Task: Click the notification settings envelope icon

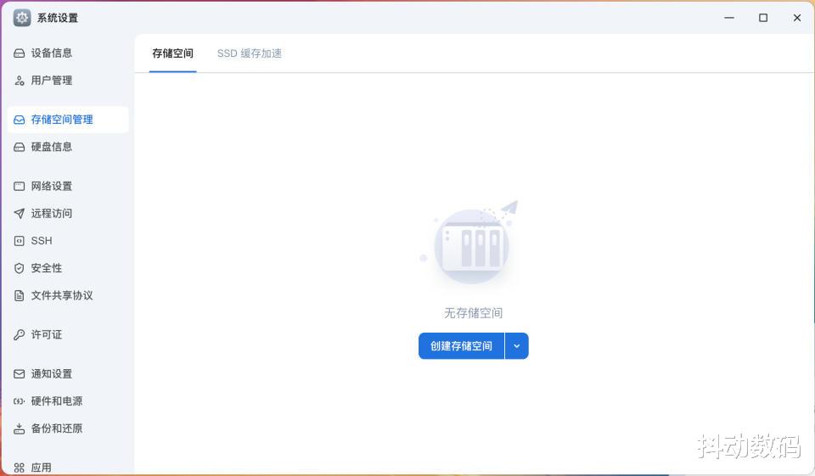Action: pyautogui.click(x=20, y=374)
